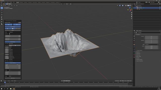Toggle camera view icon in viewport
The image size is (161, 90).
click(x=132, y=17)
